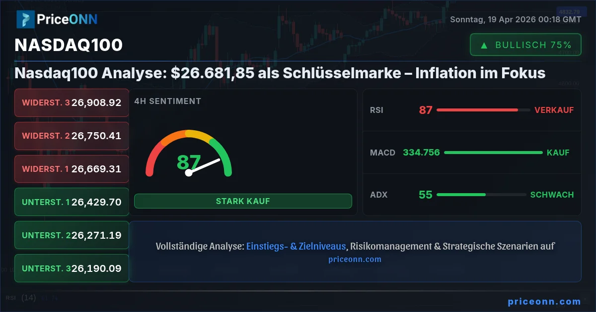Select Unterst. 3 level 26,190.09

click(x=72, y=268)
